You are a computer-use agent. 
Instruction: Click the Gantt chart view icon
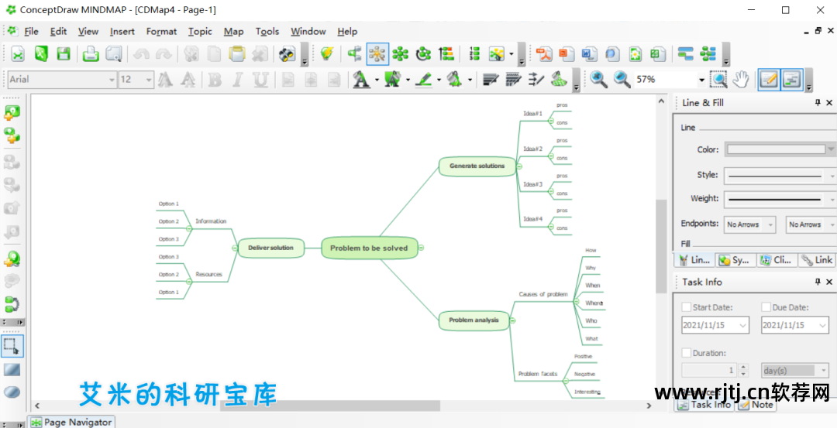(685, 53)
